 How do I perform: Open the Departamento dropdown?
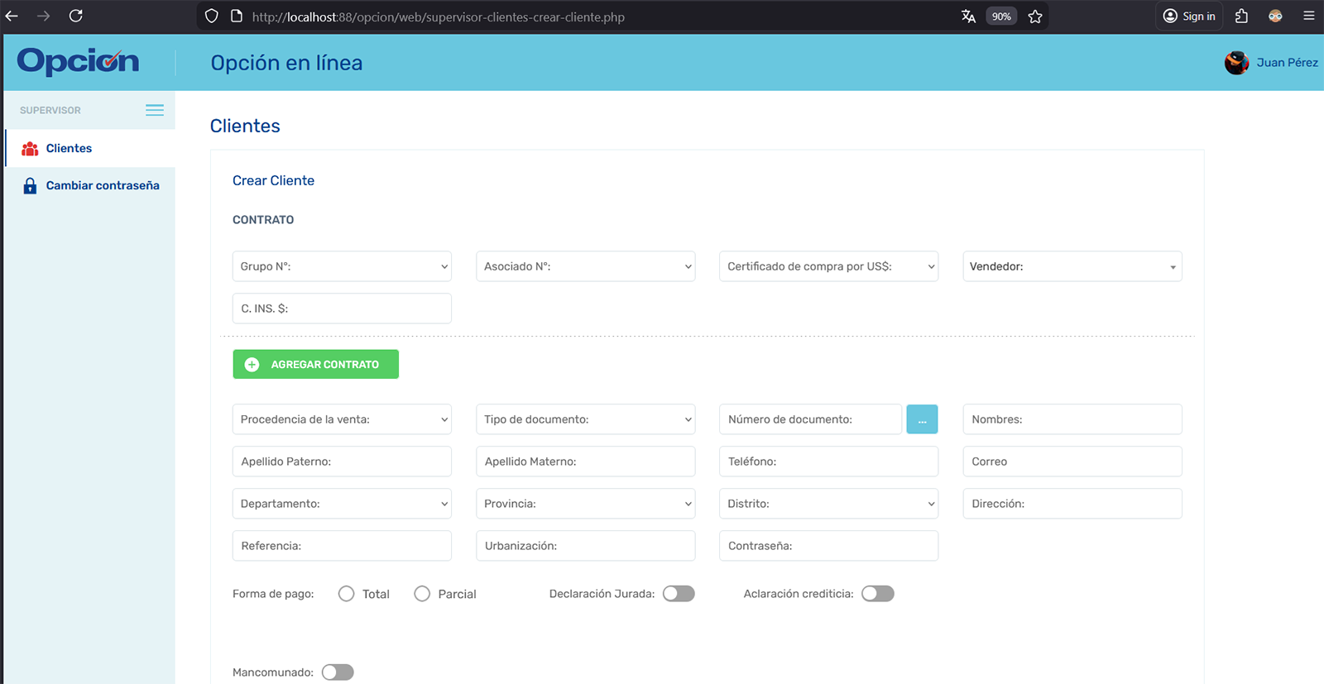[x=342, y=504]
